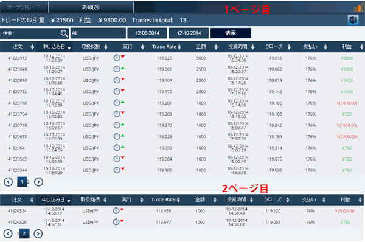
Task: Click the timer icon for order 41620782
Action: 117,91
